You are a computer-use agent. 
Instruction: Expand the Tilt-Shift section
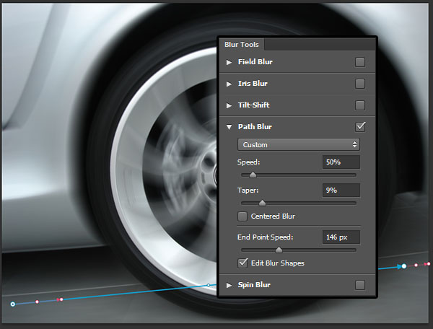pyautogui.click(x=229, y=105)
